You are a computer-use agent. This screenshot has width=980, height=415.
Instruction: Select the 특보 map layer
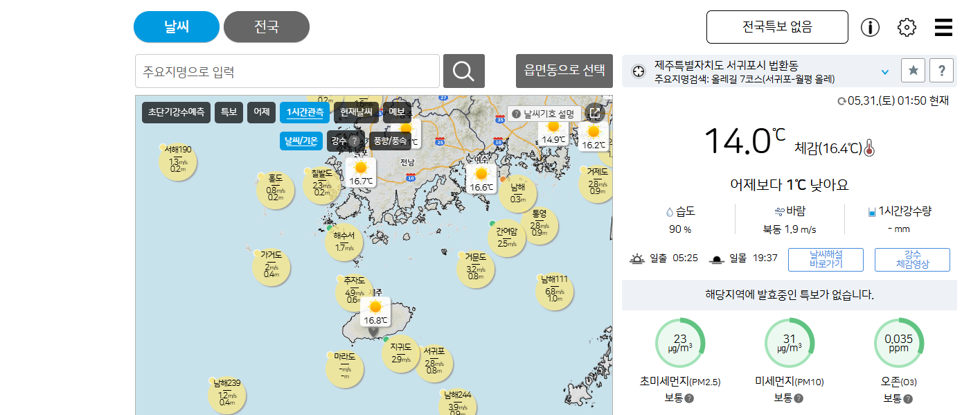229,112
